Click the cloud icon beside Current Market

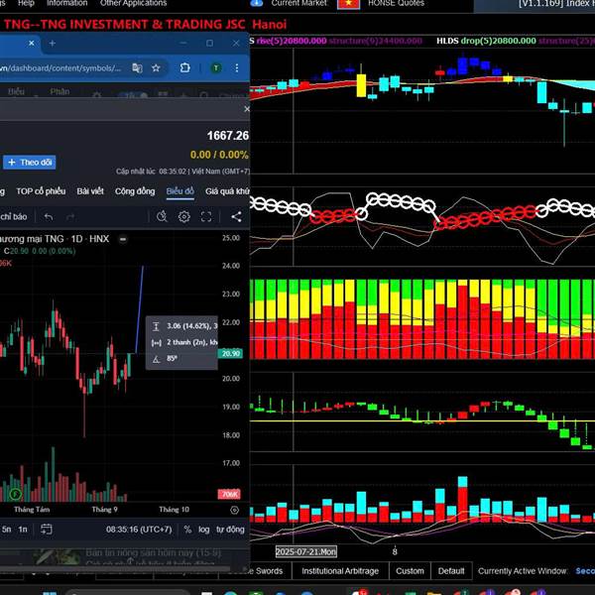(257, 3)
